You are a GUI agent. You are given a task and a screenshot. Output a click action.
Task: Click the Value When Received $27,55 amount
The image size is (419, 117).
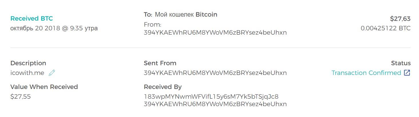tap(20, 97)
